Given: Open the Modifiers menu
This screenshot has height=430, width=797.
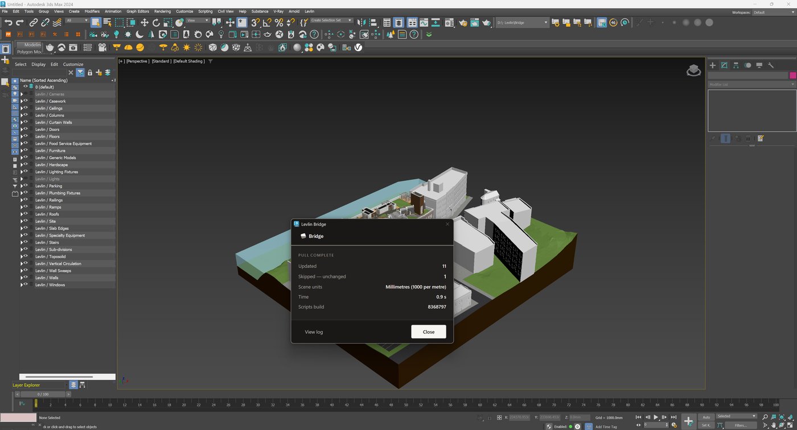Looking at the screenshot, I should click(x=92, y=11).
